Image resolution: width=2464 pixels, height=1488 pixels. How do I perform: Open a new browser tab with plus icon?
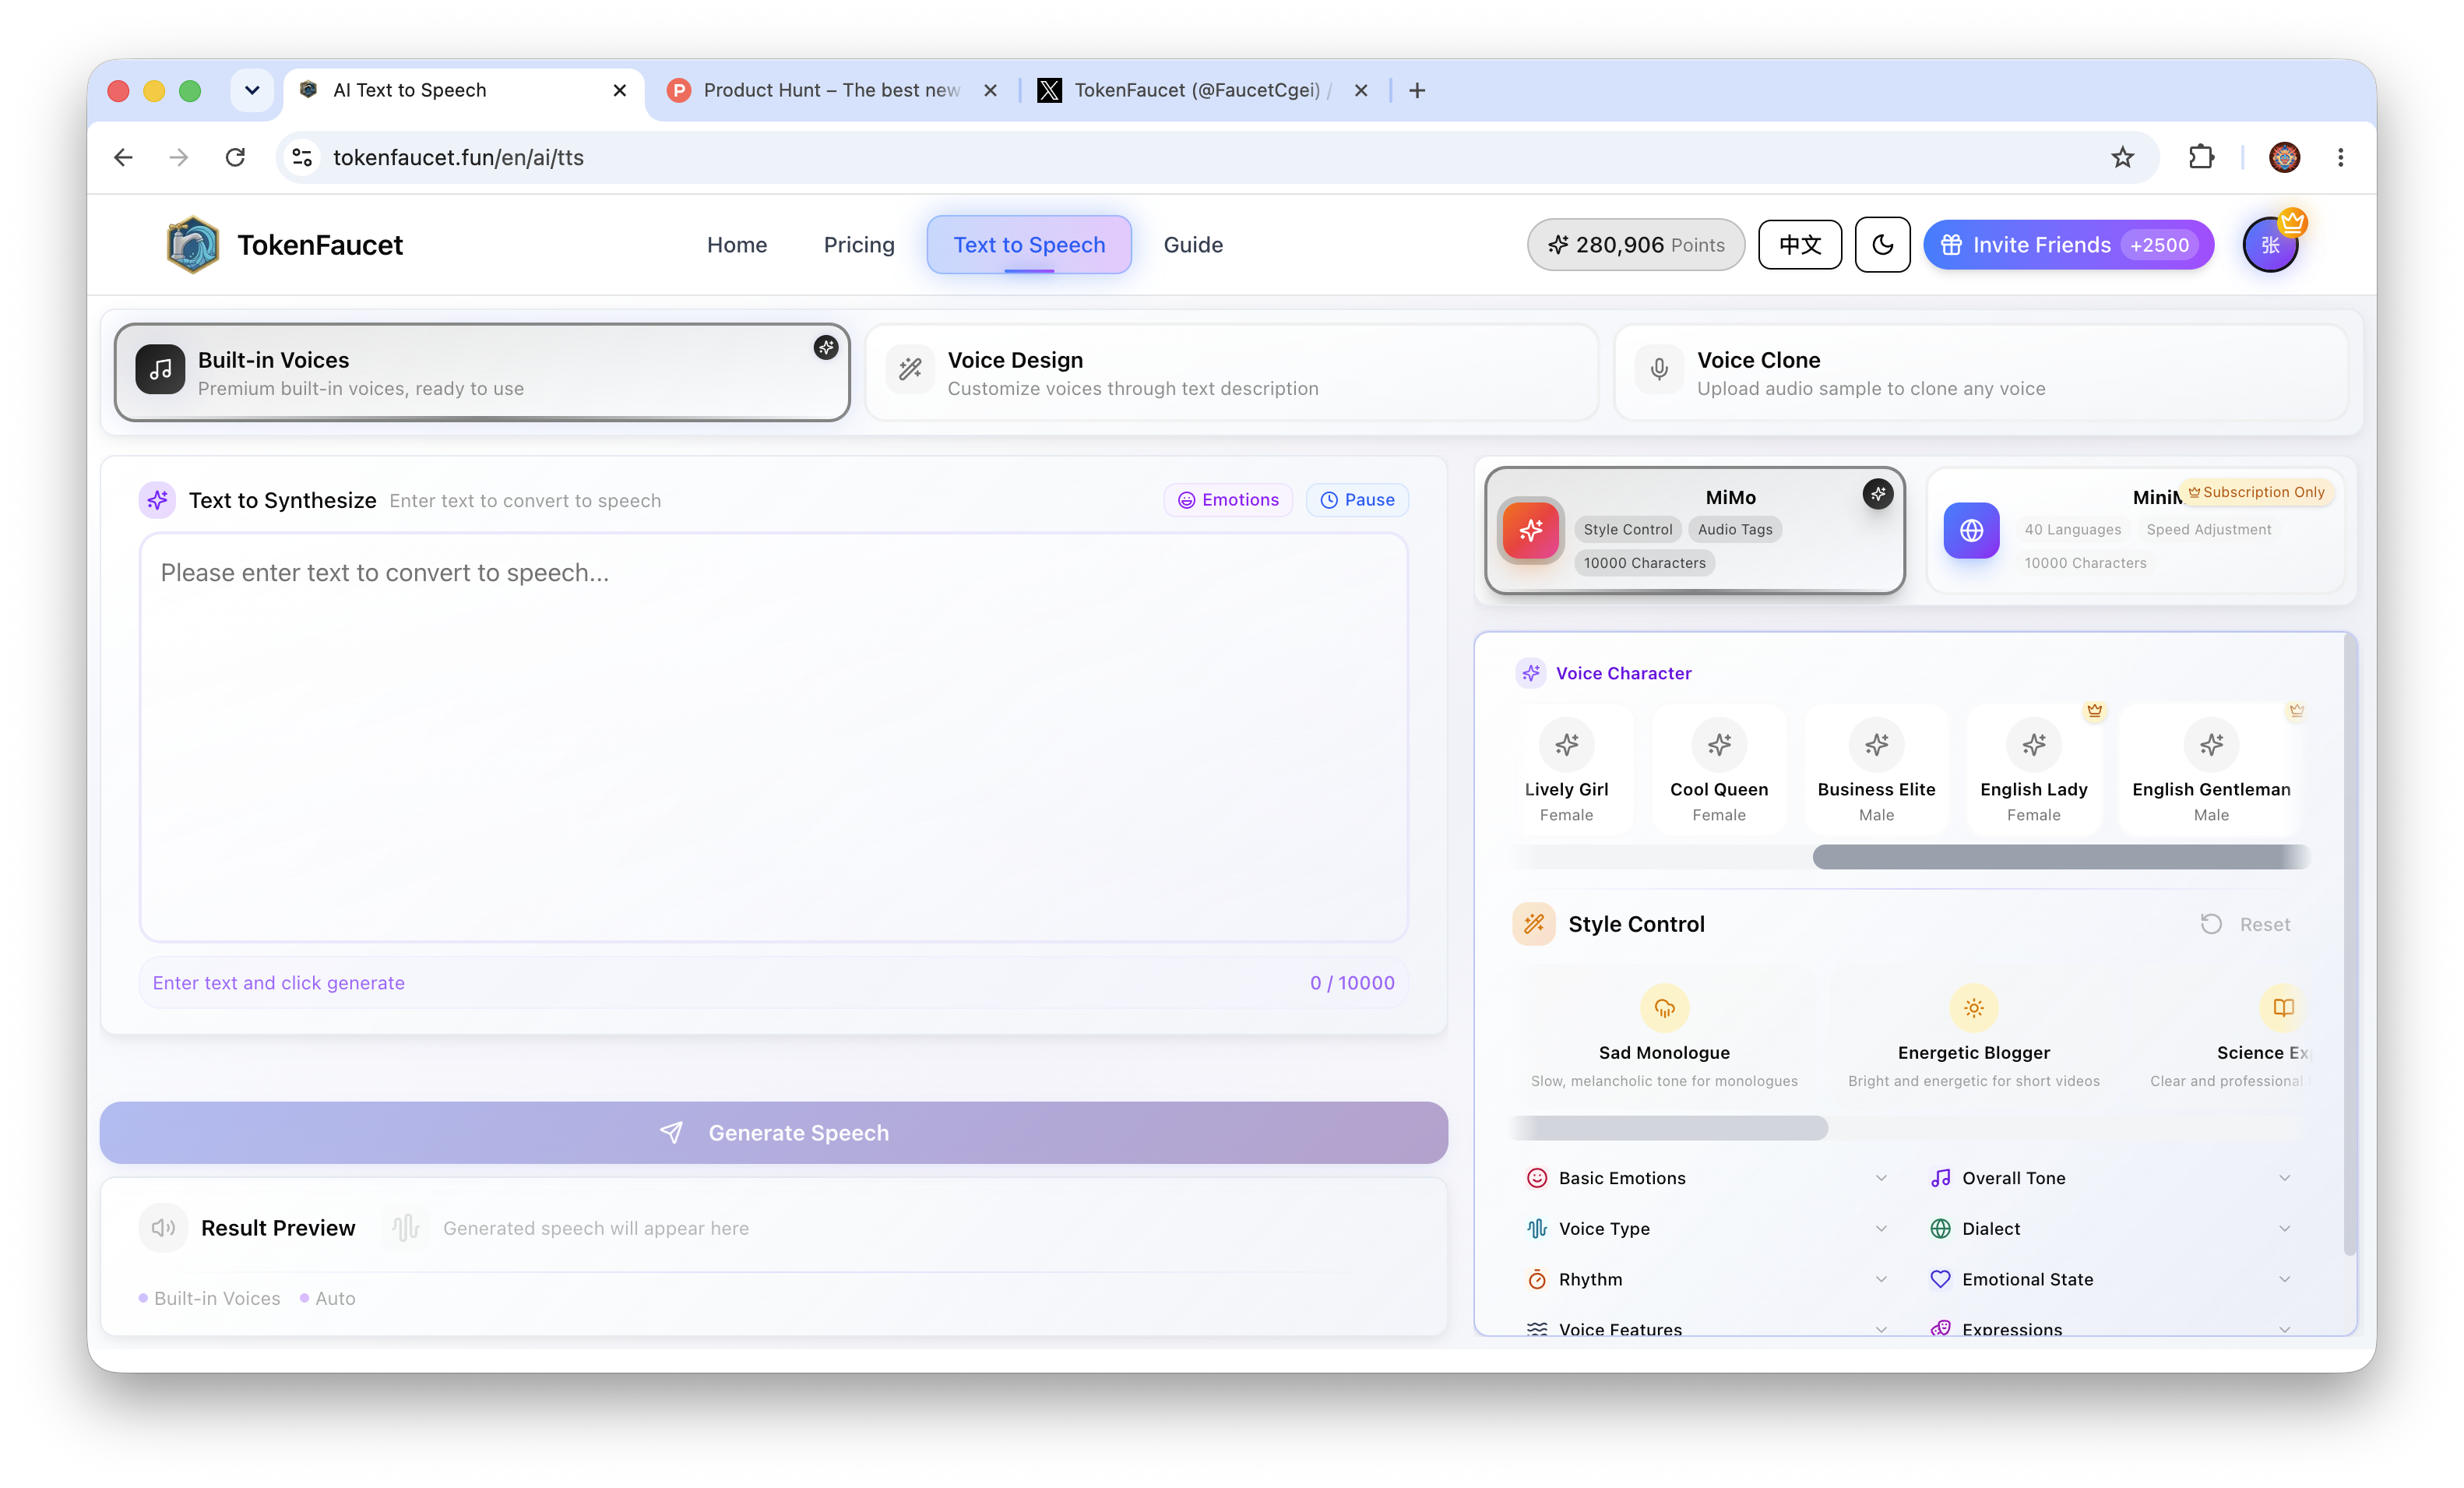pyautogui.click(x=1417, y=90)
